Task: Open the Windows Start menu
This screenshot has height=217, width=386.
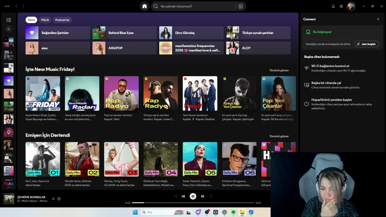Action: pos(135,212)
